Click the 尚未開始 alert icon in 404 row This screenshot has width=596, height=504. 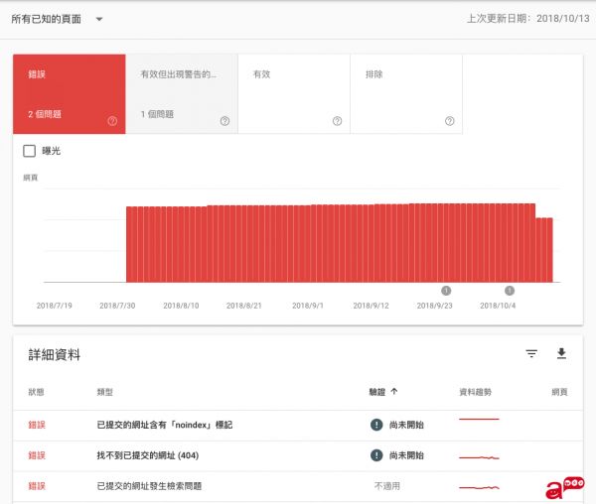coord(376,455)
